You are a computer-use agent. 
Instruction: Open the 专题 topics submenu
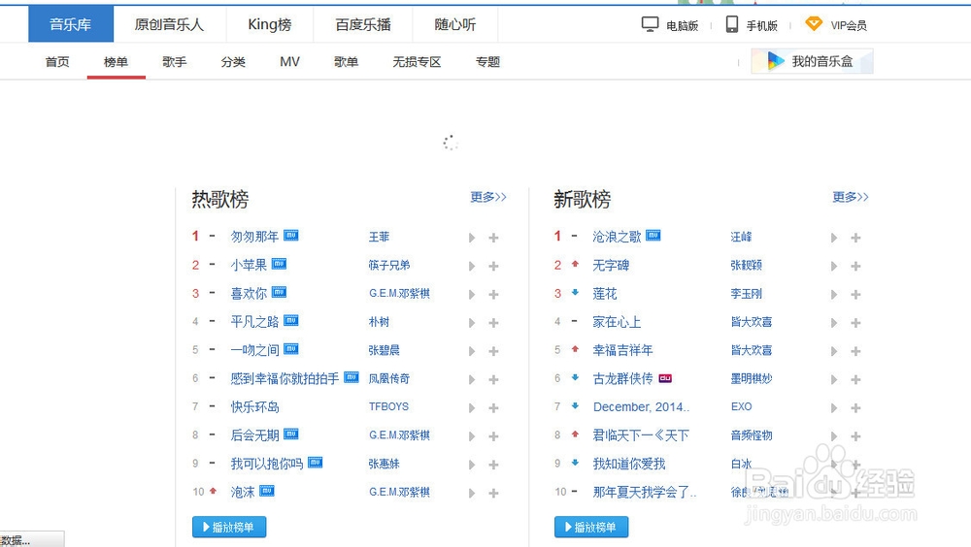click(x=488, y=62)
